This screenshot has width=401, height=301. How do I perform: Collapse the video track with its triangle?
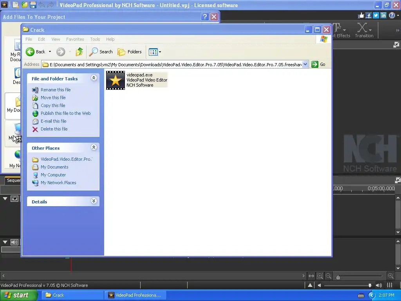5,199
